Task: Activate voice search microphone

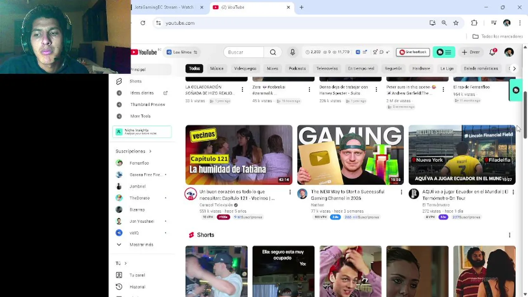Action: coord(292,52)
